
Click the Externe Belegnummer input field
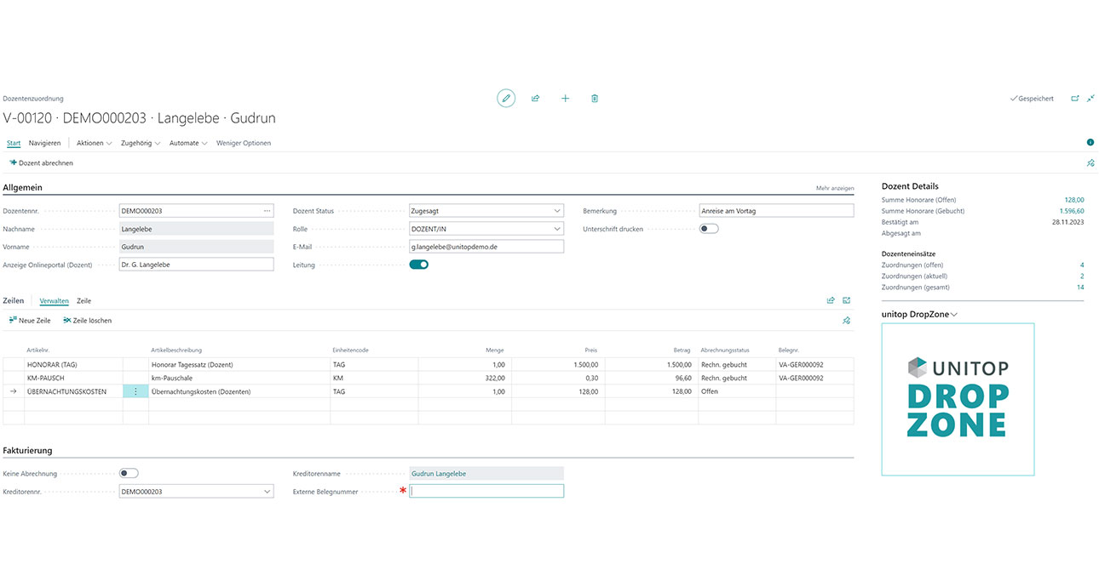486,492
